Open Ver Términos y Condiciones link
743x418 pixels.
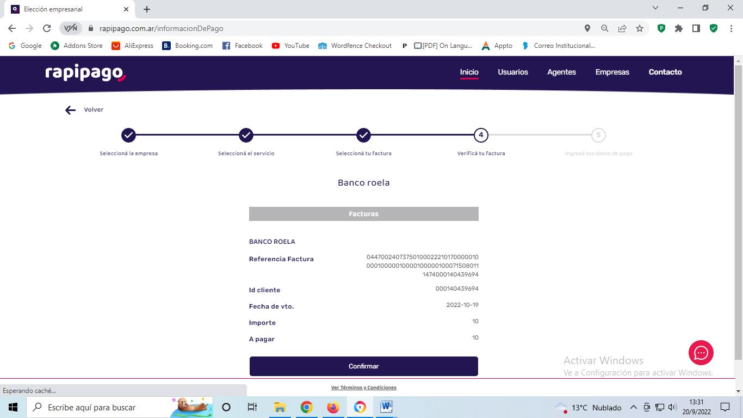[x=363, y=388]
